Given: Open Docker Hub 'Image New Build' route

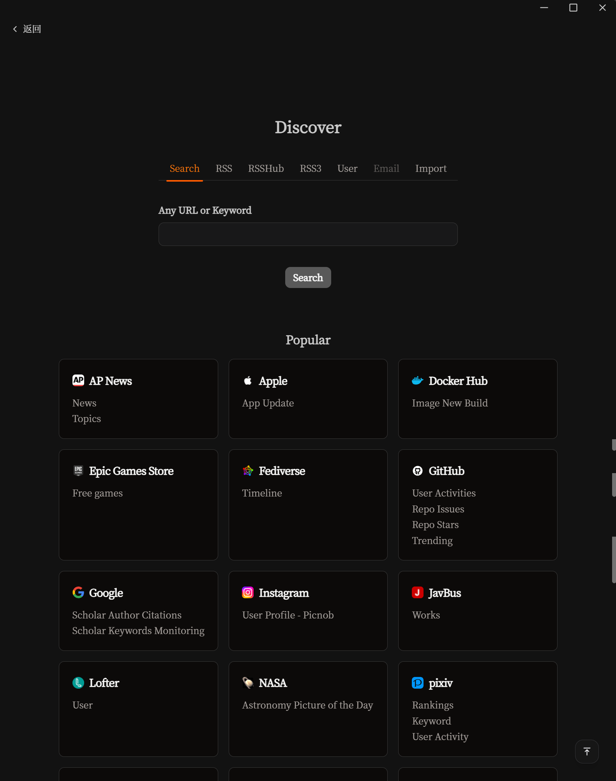Looking at the screenshot, I should click(450, 403).
